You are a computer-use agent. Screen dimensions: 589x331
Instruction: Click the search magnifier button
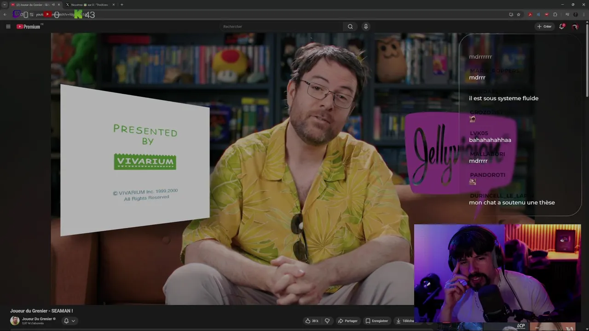coord(350,27)
